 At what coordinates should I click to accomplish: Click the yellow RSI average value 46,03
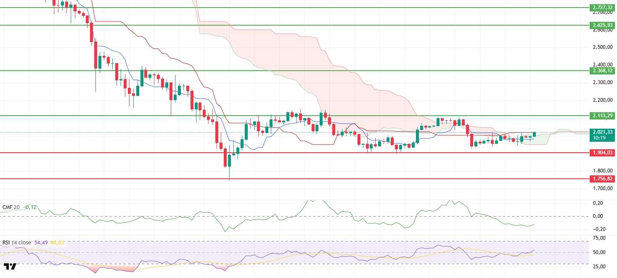click(x=59, y=243)
